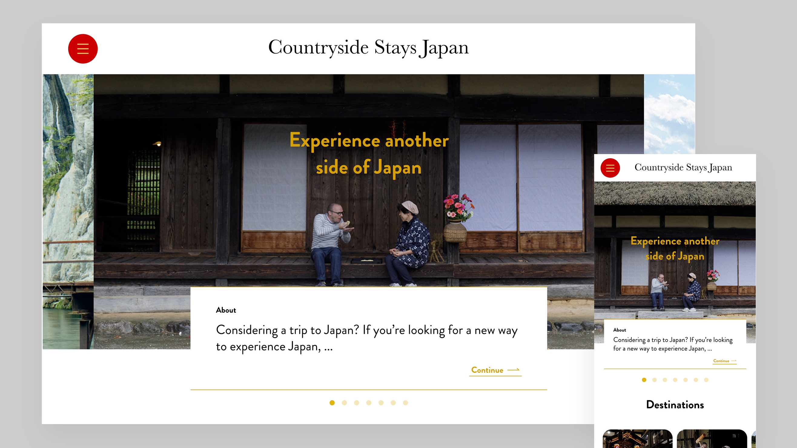The height and width of the screenshot is (448, 797).
Task: Select fourth carousel dot on mobile view
Action: (x=675, y=380)
